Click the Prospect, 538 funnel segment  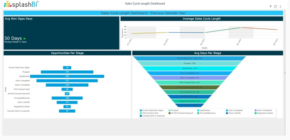[x=189, y=63]
